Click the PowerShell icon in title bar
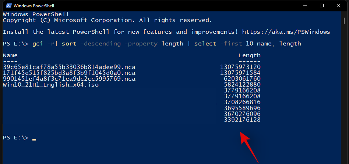 click(7, 6)
